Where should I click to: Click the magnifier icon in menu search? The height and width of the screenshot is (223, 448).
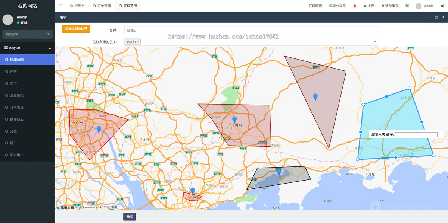click(48, 34)
